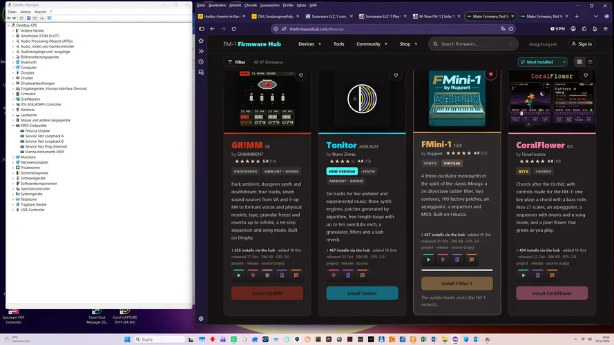Image resolution: width=614 pixels, height=345 pixels.
Task: Click the Install CoralFlower button
Action: tap(552, 293)
